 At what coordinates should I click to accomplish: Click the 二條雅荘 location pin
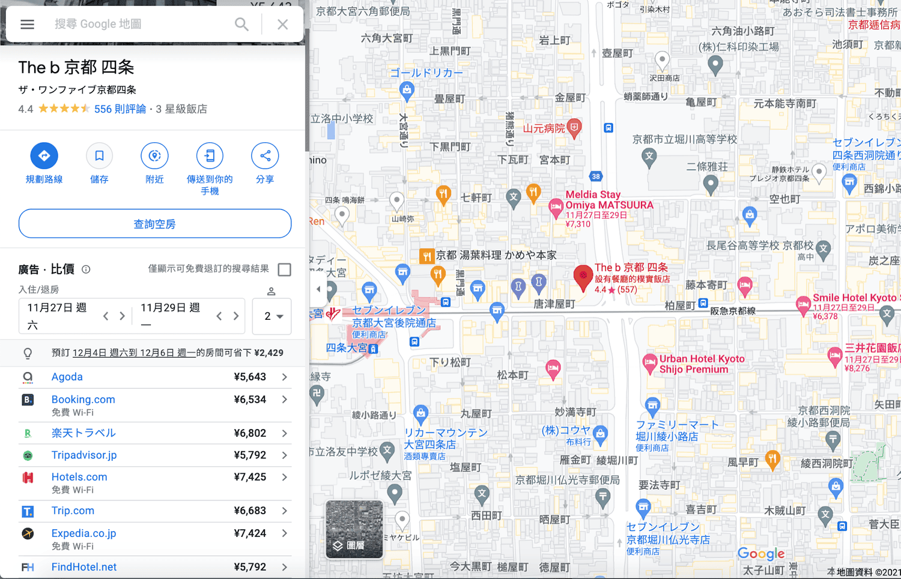(711, 184)
